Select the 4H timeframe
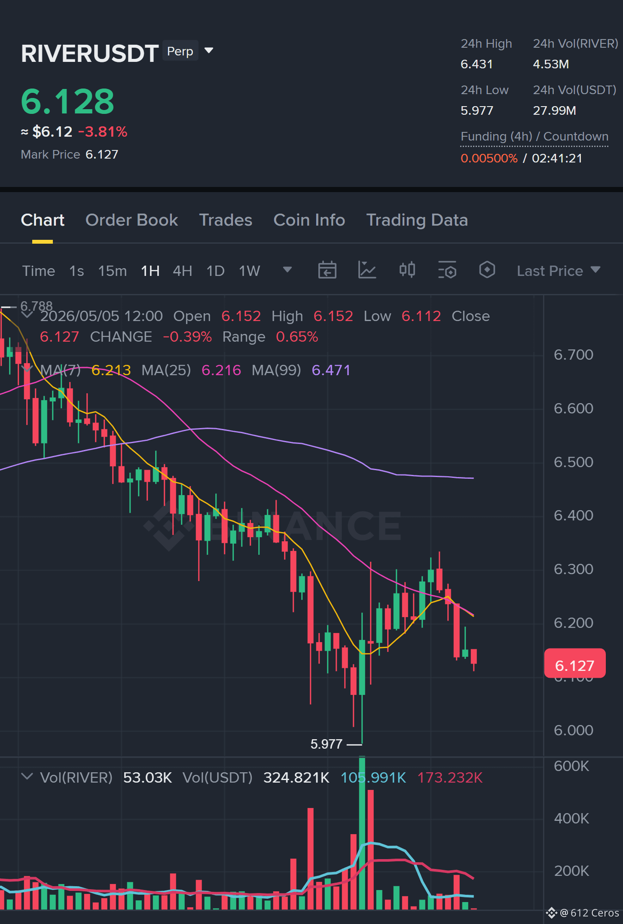 click(182, 271)
